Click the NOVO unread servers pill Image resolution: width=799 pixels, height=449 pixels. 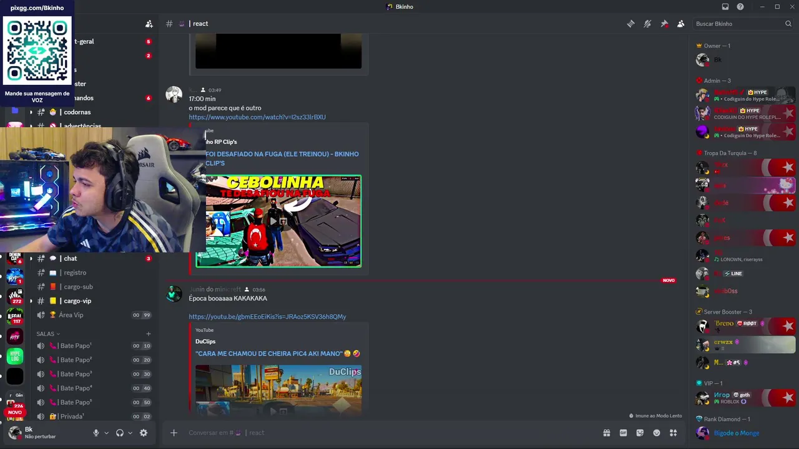tap(15, 413)
